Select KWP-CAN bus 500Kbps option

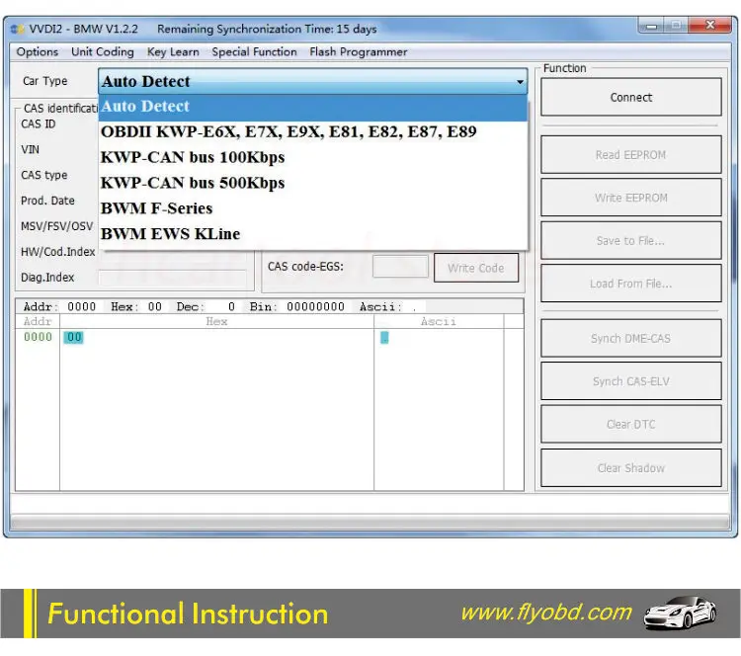click(313, 183)
